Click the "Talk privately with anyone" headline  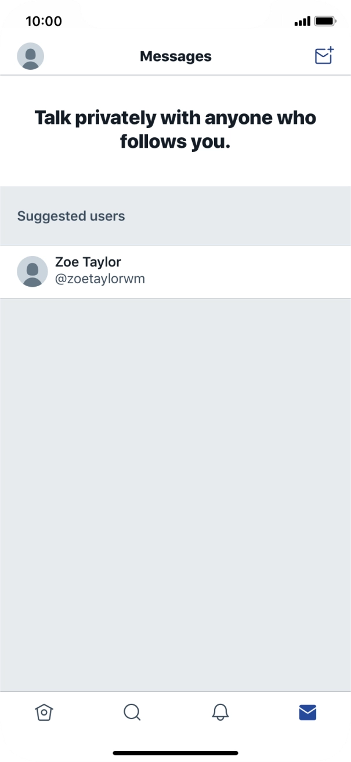coord(175,118)
